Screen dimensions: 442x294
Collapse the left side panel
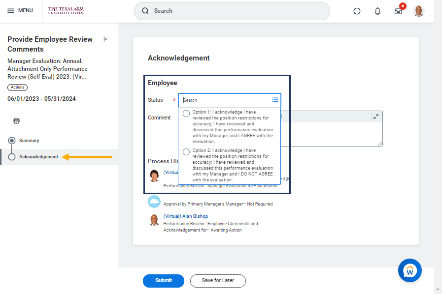[x=105, y=39]
